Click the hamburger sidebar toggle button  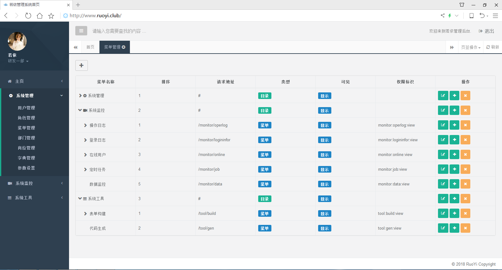coord(81,31)
